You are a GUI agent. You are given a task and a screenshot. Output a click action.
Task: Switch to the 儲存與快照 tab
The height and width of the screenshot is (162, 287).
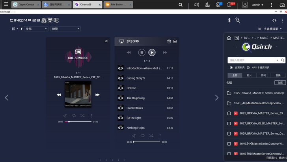pos(57,5)
